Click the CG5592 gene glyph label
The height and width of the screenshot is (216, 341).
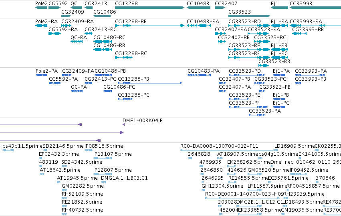coord(58,4)
